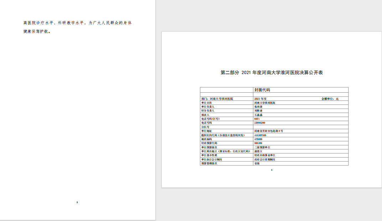Click the '单位地址' row label
This screenshot has height=221, width=382.
[x=207, y=131]
